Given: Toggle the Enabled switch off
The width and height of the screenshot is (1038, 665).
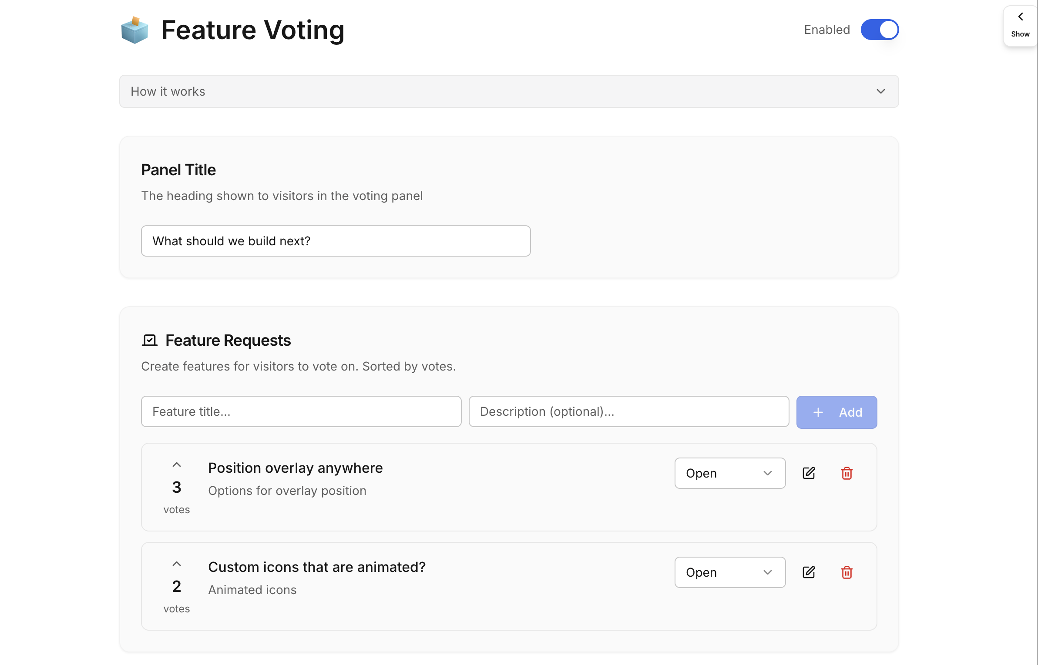Looking at the screenshot, I should pyautogui.click(x=880, y=30).
